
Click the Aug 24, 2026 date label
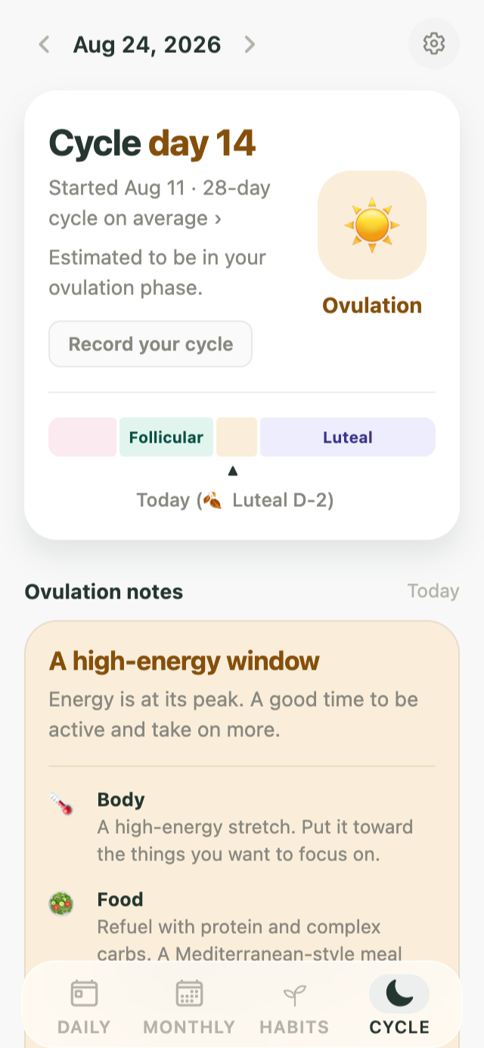point(147,45)
